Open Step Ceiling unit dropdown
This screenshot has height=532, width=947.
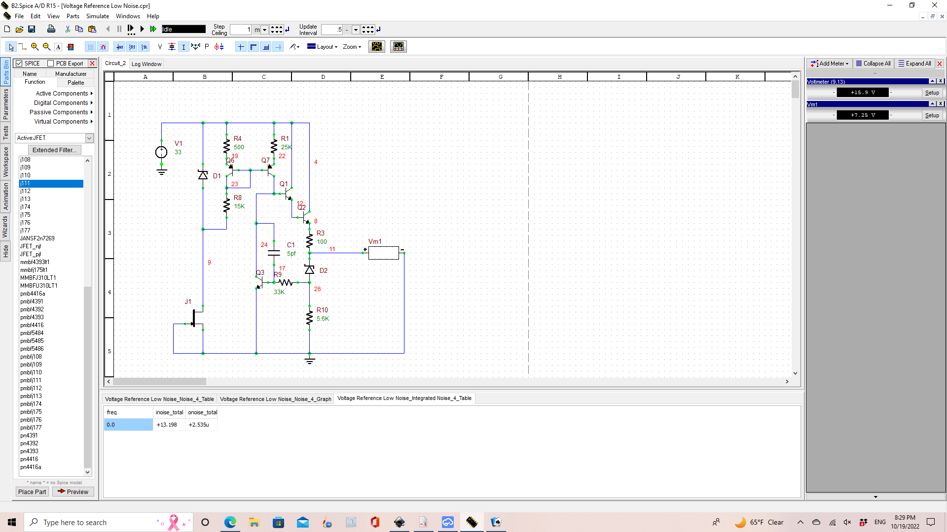pyautogui.click(x=264, y=30)
